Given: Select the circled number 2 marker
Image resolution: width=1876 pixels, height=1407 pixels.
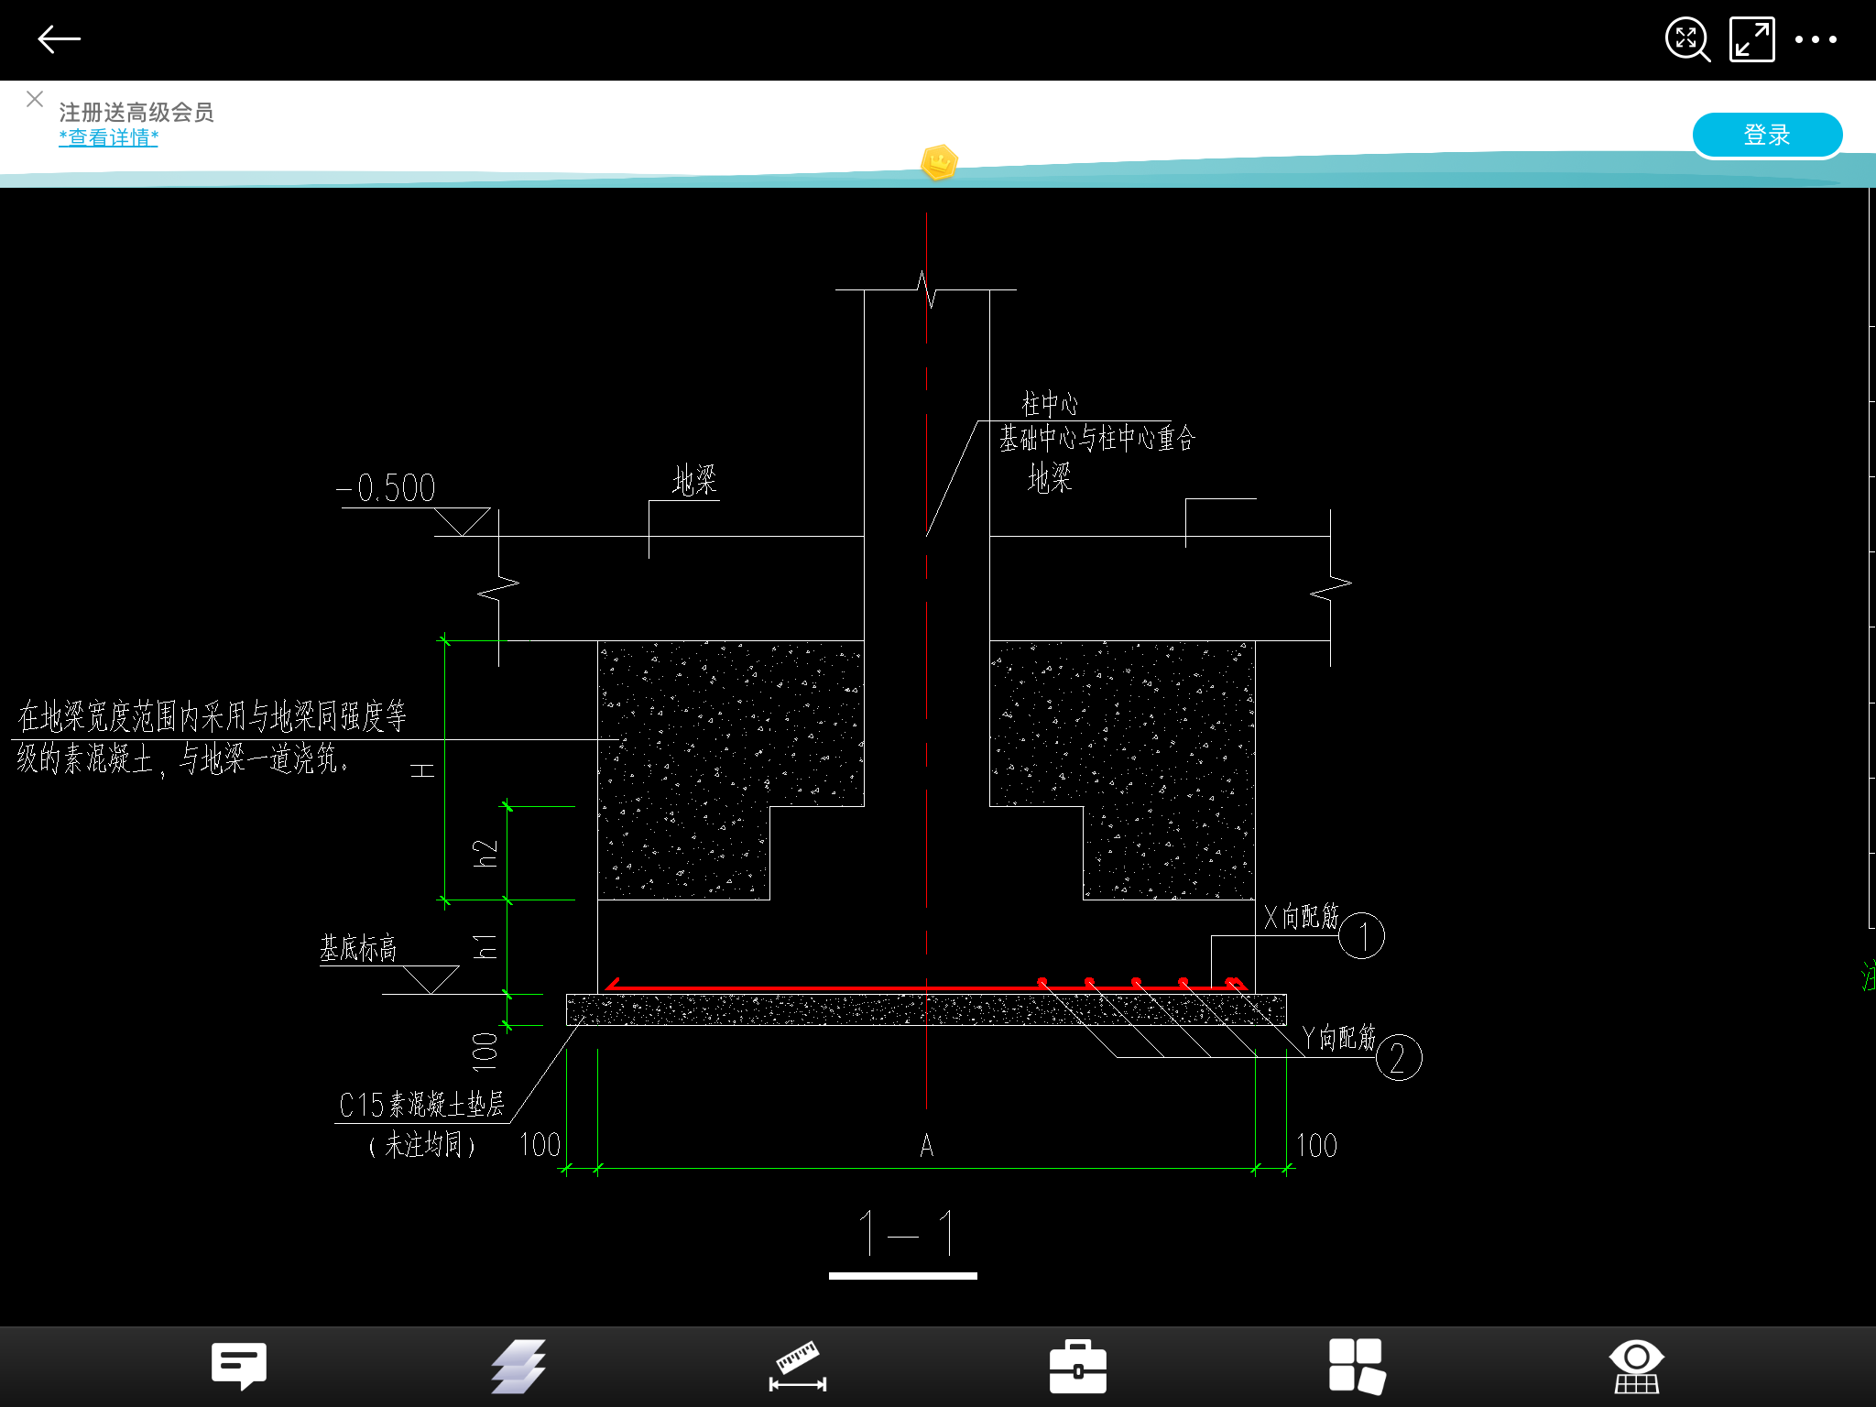Looking at the screenshot, I should [x=1399, y=1058].
